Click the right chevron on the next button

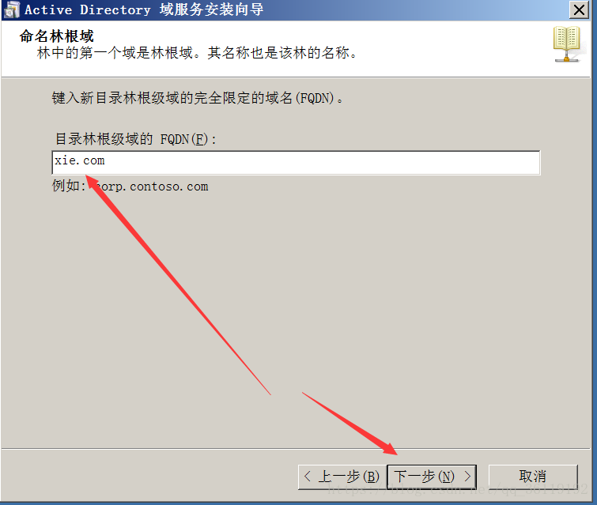[467, 476]
